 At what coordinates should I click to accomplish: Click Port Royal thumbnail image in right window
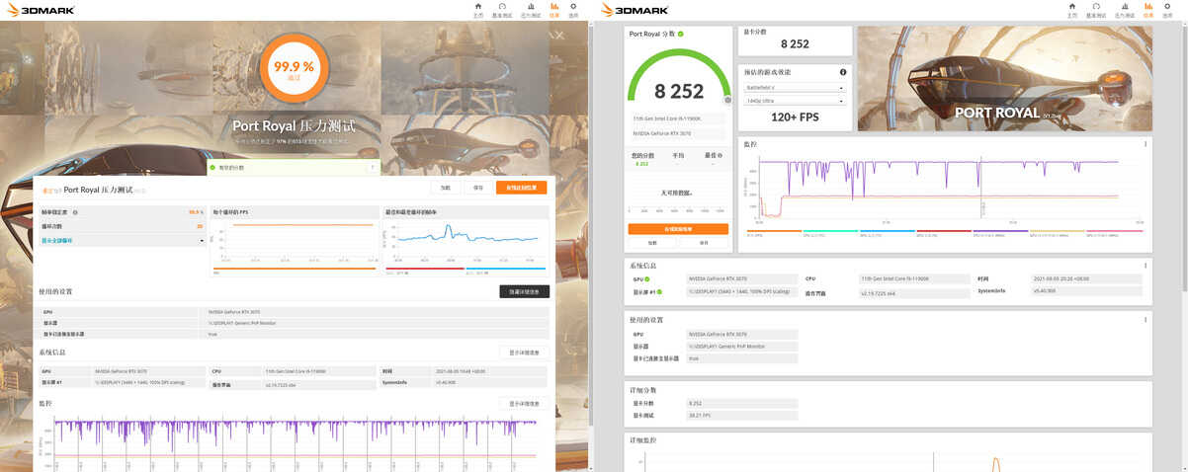pyautogui.click(x=1004, y=80)
